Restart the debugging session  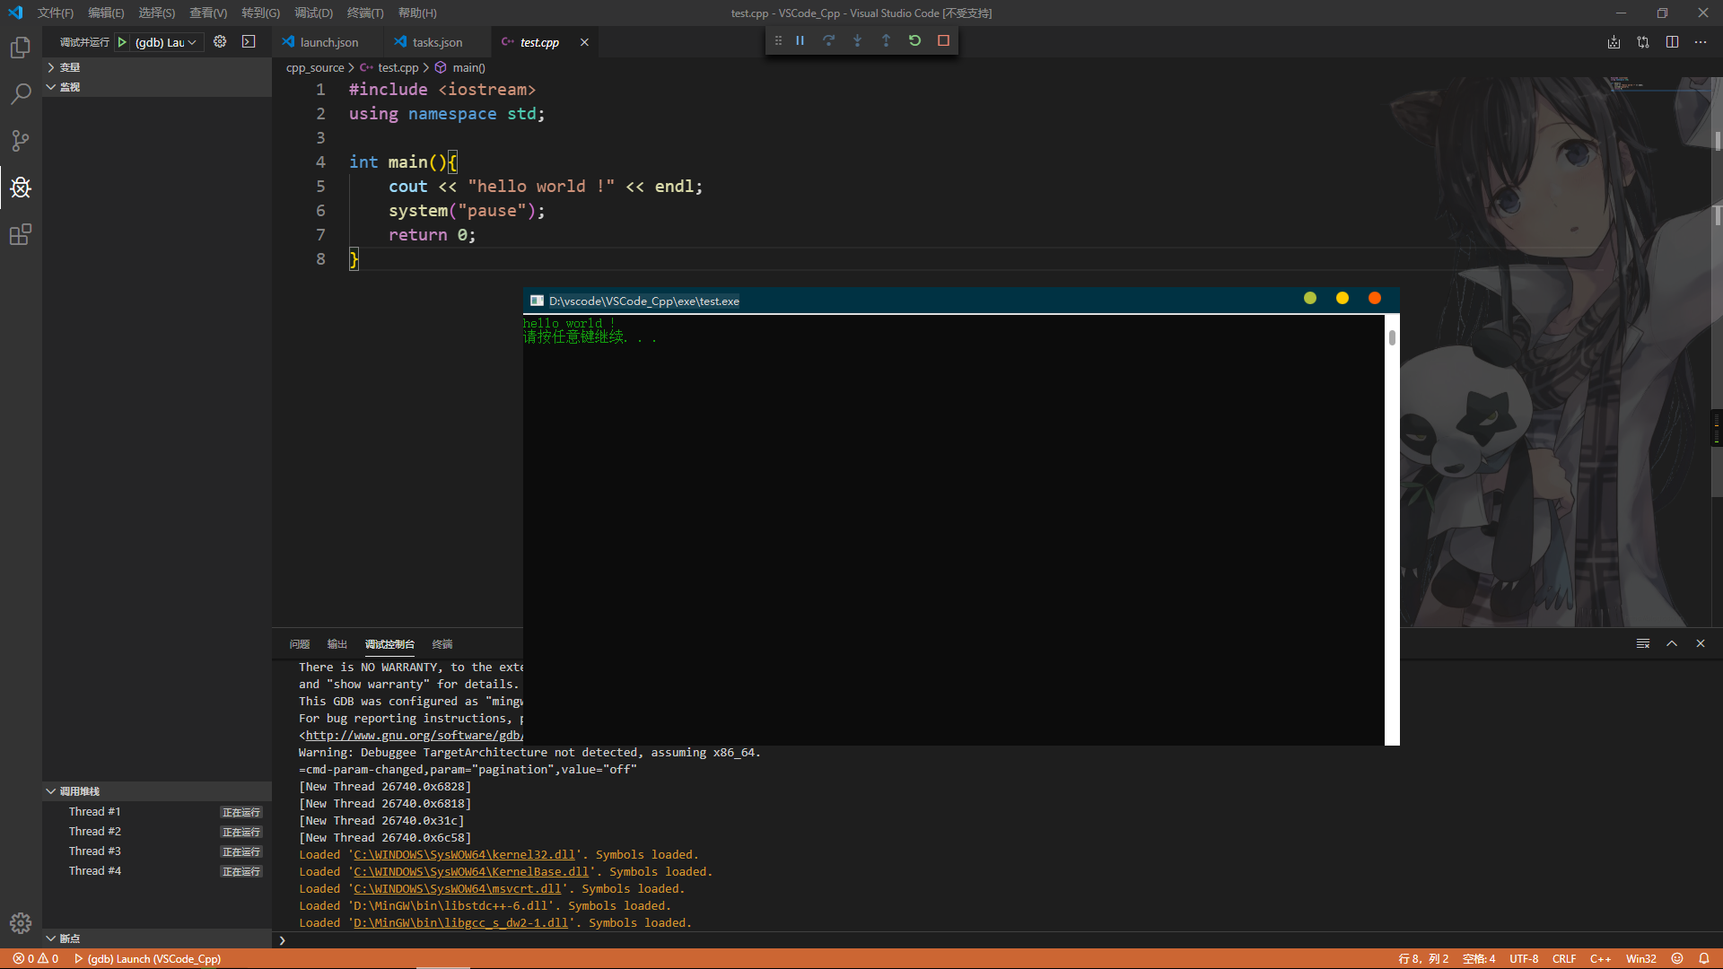(914, 40)
